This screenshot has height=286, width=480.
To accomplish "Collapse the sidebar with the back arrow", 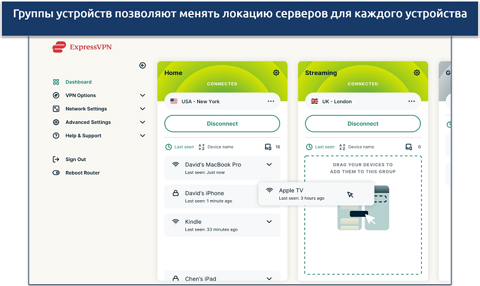I will click(x=142, y=66).
